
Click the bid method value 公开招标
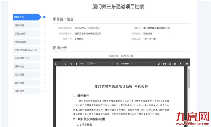coord(79,39)
